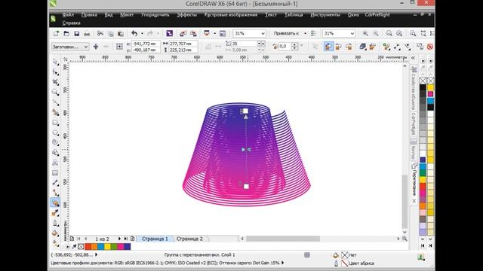Expand the cursor coordinates arrow in status bar
This screenshot has height=271, width=483.
[96, 254]
